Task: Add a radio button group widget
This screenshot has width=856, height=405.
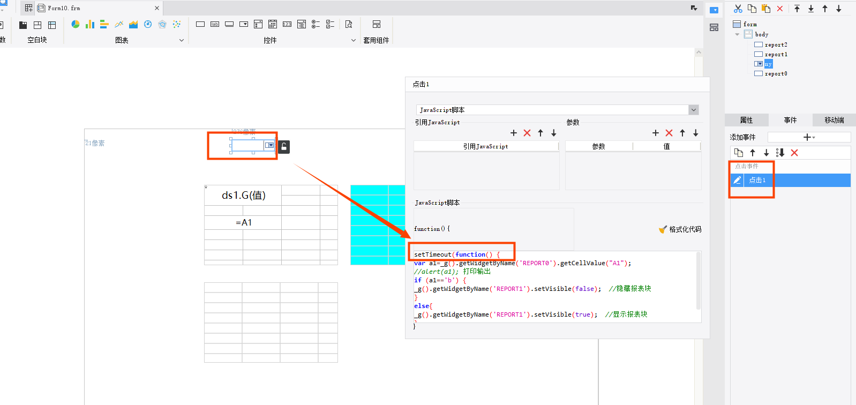Action: tap(316, 25)
